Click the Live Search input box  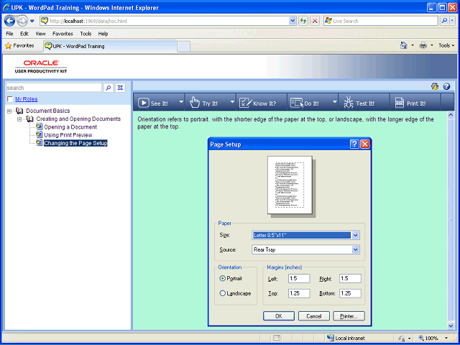point(380,21)
